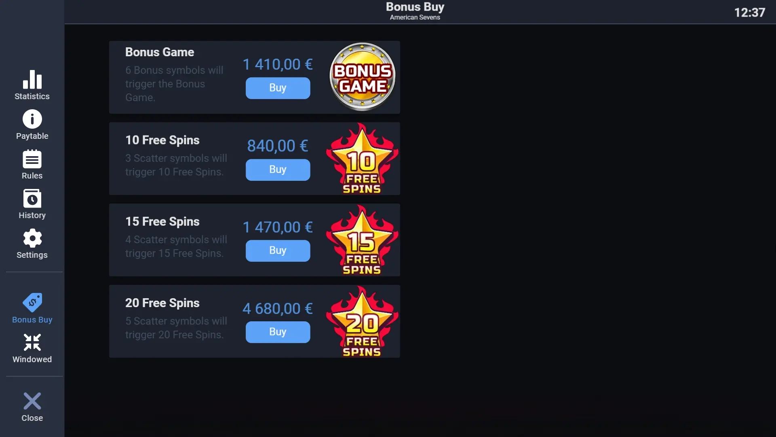Screen dimensions: 776x437
Task: Buy 20 Free Spins for 4 680,00 €
Action: click(278, 332)
